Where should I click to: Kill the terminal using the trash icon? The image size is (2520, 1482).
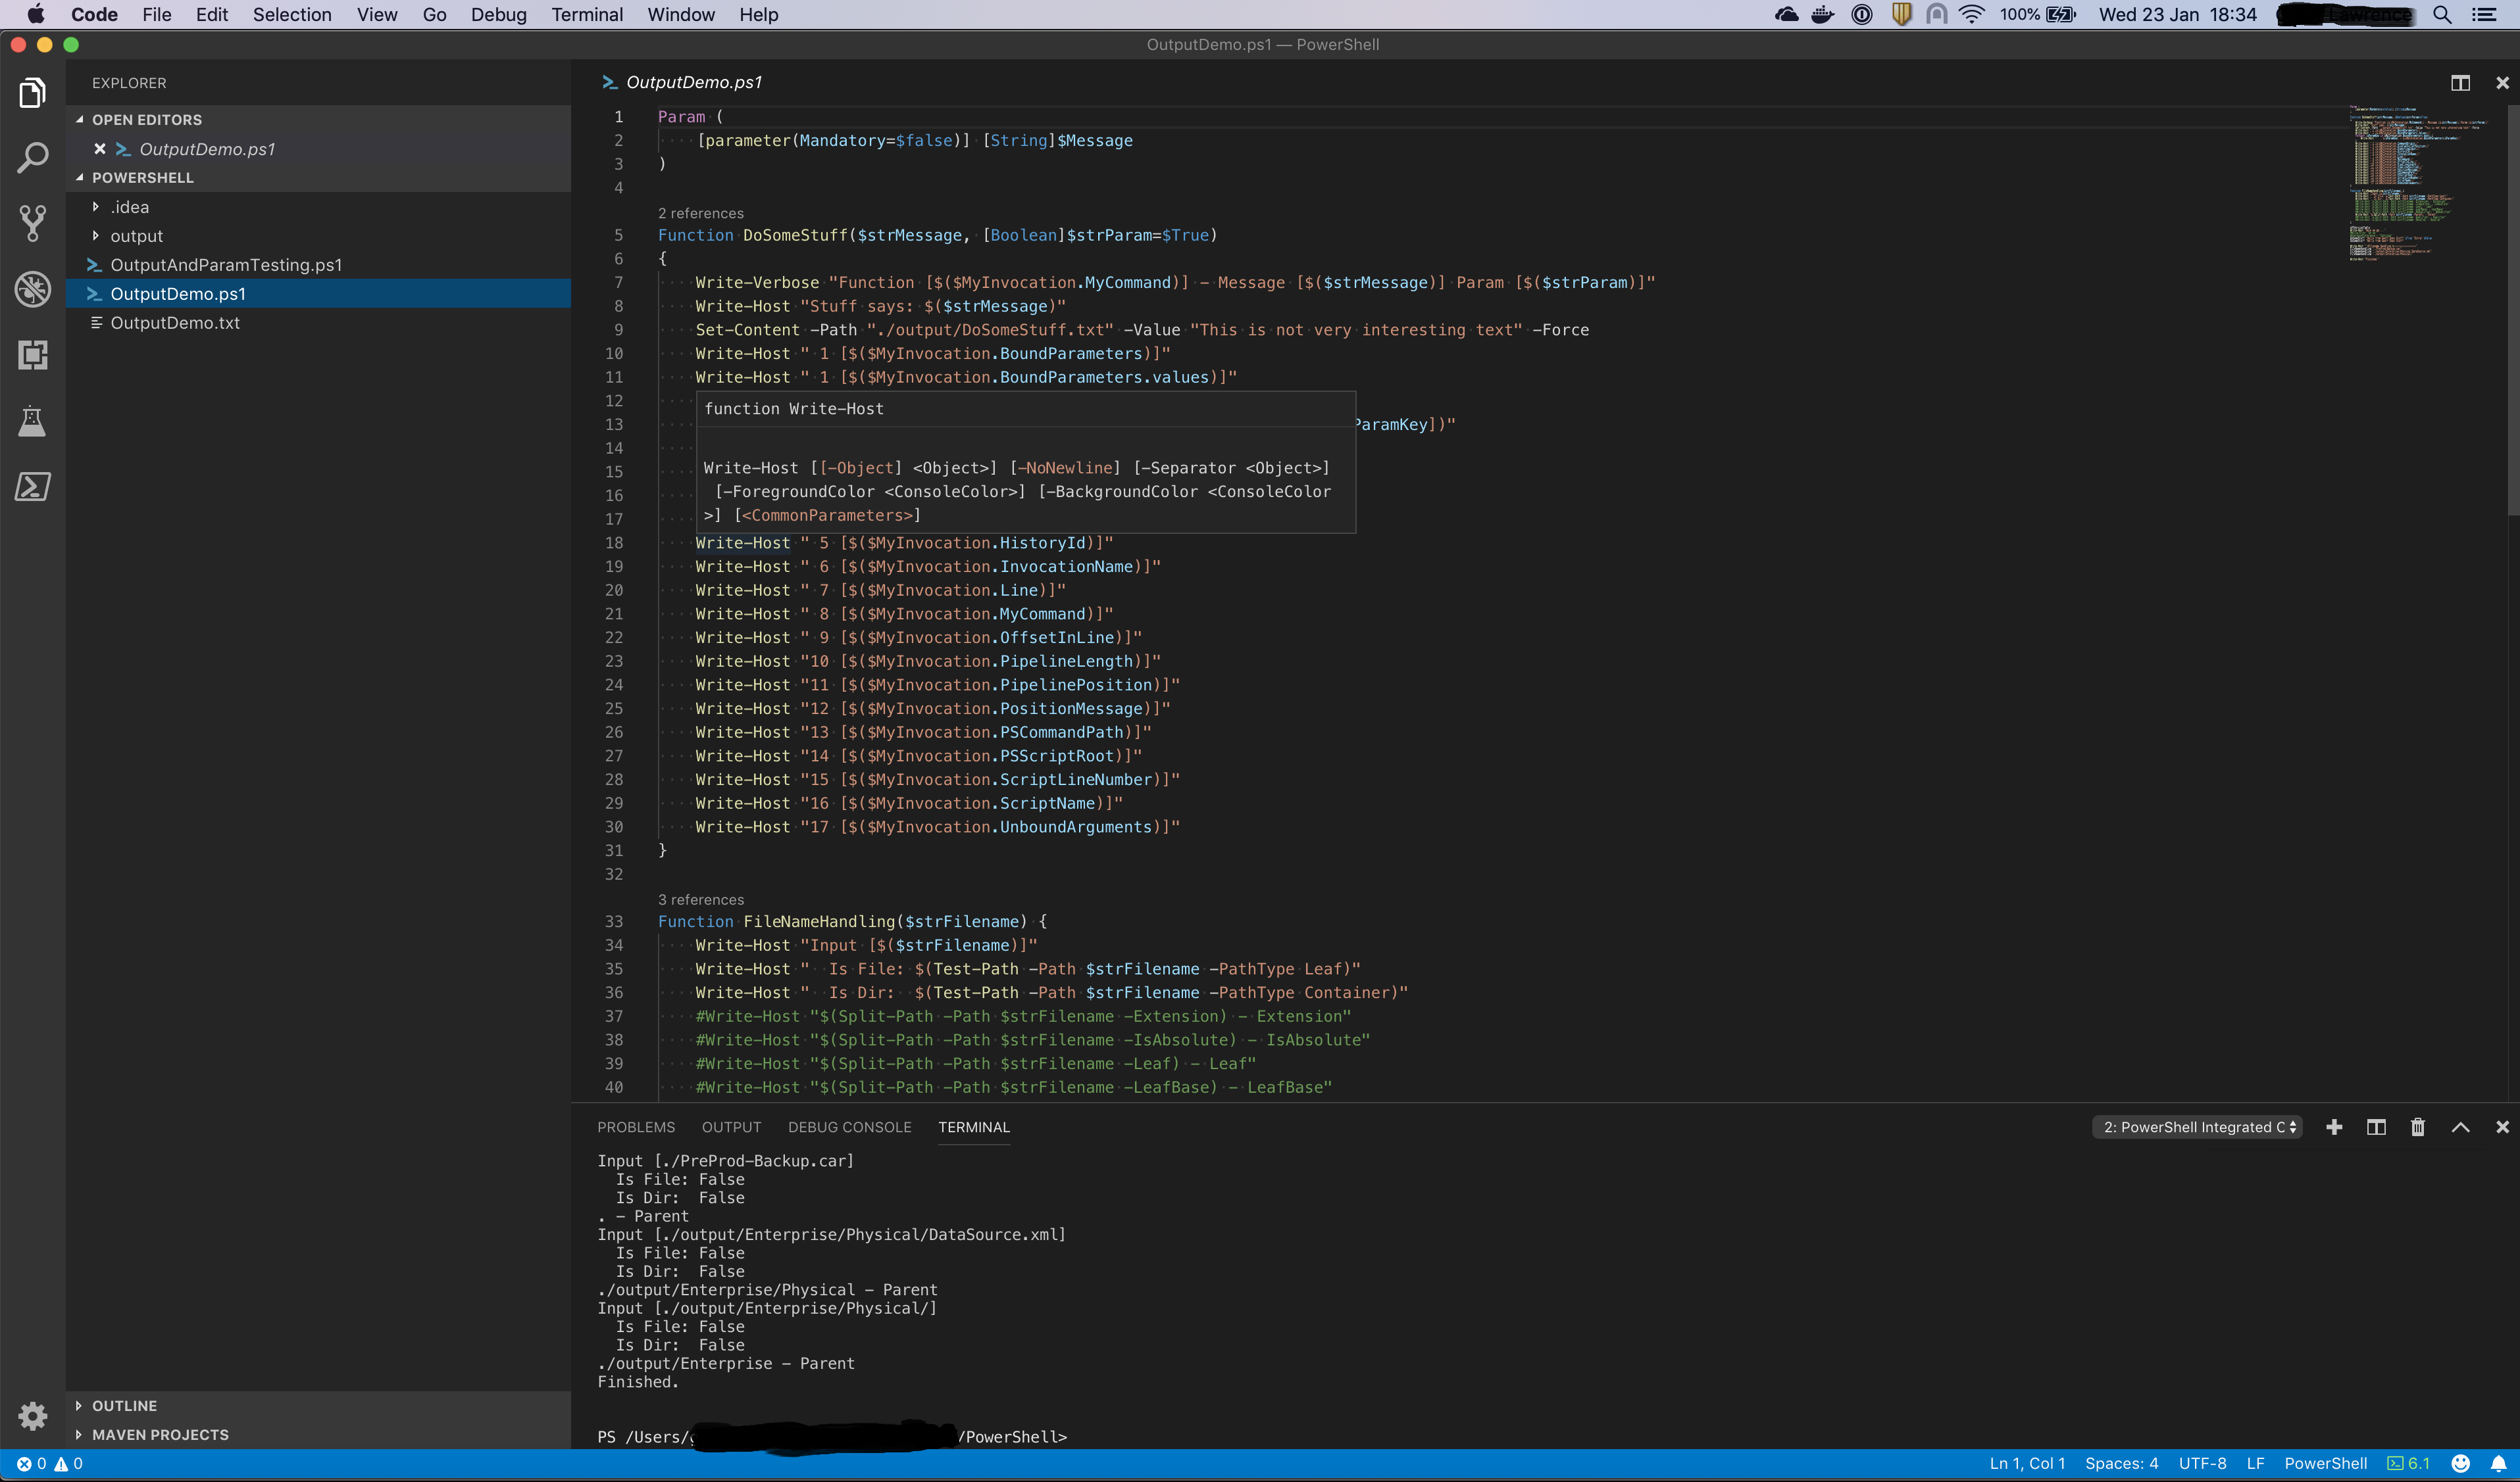pyautogui.click(x=2418, y=1127)
